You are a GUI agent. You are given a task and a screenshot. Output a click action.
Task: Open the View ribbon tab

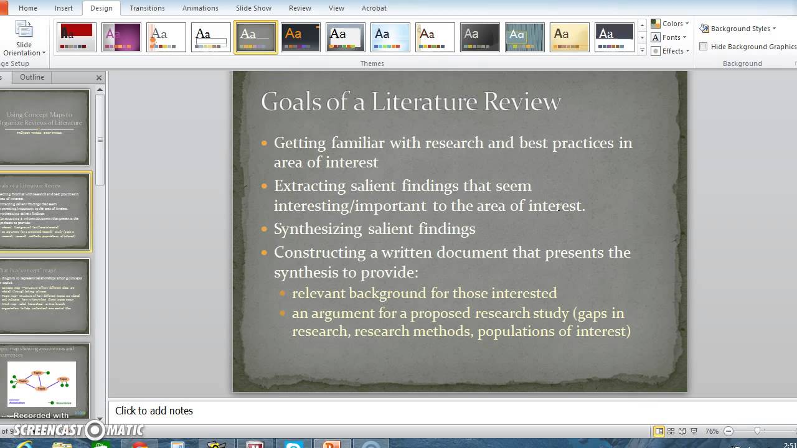(x=336, y=8)
